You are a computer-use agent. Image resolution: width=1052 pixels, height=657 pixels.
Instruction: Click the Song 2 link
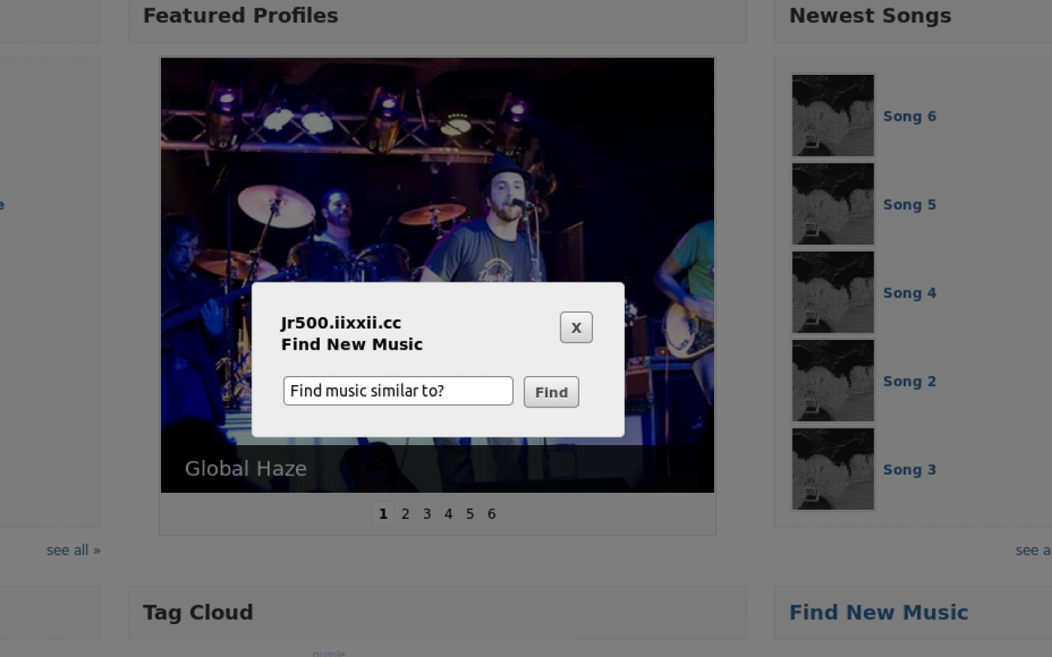[x=910, y=382]
